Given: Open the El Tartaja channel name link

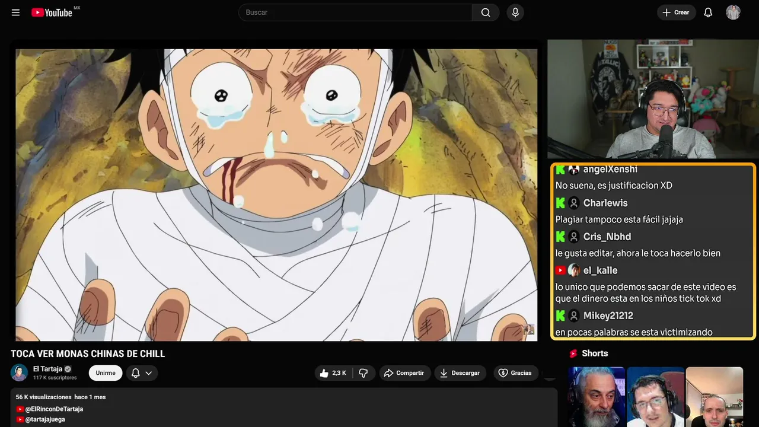Looking at the screenshot, I should click(47, 369).
